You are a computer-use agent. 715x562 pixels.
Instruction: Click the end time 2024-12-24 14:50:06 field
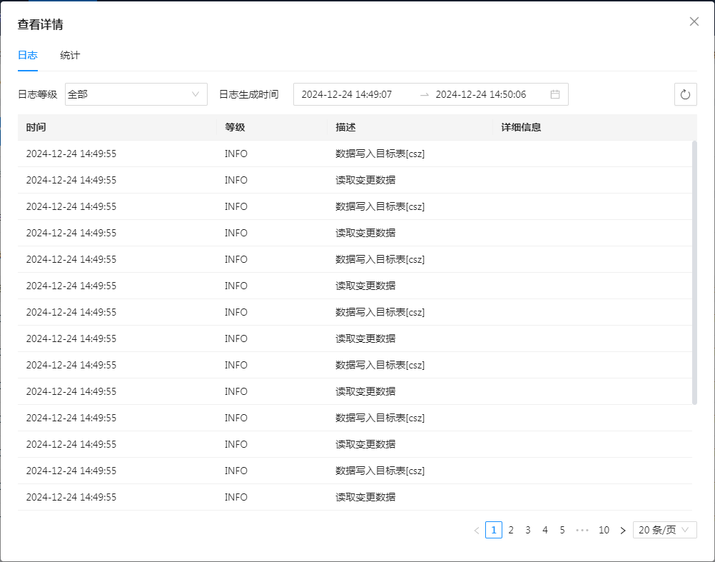pos(481,94)
